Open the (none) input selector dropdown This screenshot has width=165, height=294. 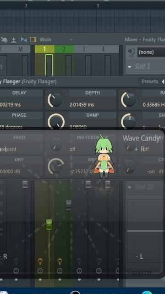coord(151,52)
